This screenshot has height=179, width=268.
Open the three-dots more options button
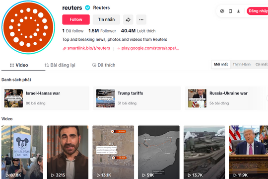pos(141,19)
